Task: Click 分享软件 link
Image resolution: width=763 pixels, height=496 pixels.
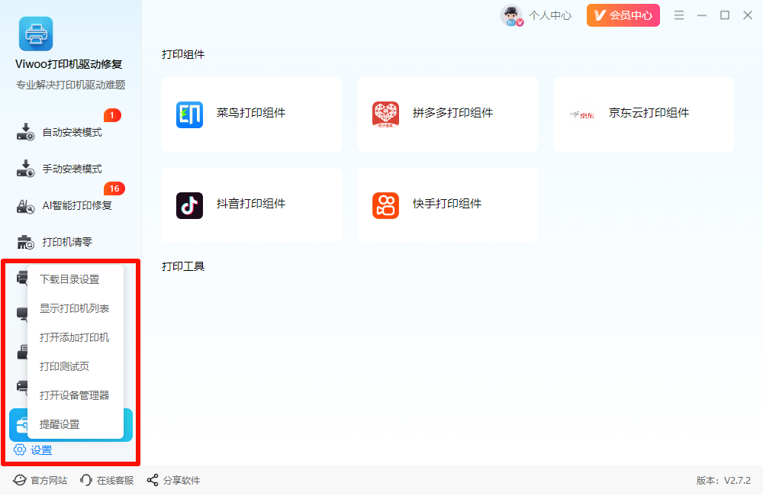Action: (x=182, y=481)
